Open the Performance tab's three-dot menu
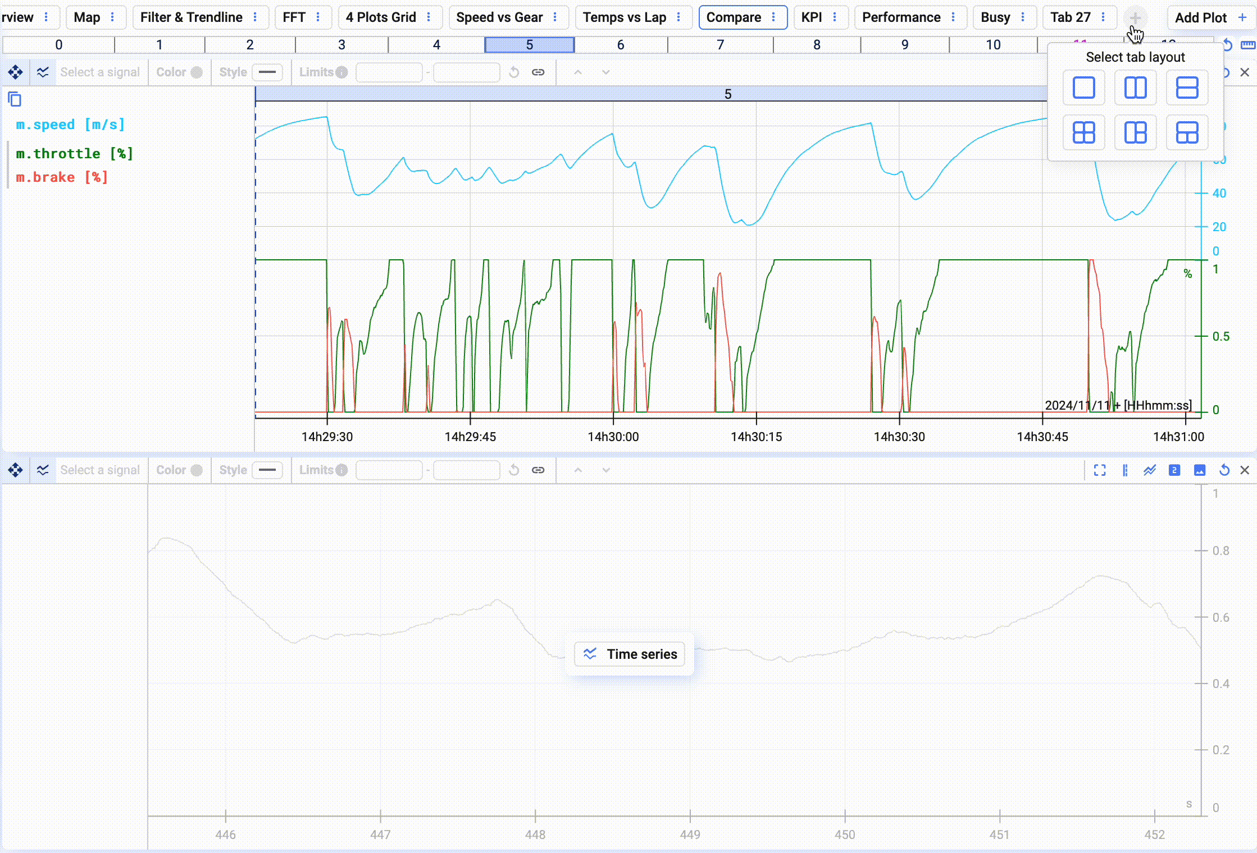Screen dimensions: 1257x853 pos(953,17)
